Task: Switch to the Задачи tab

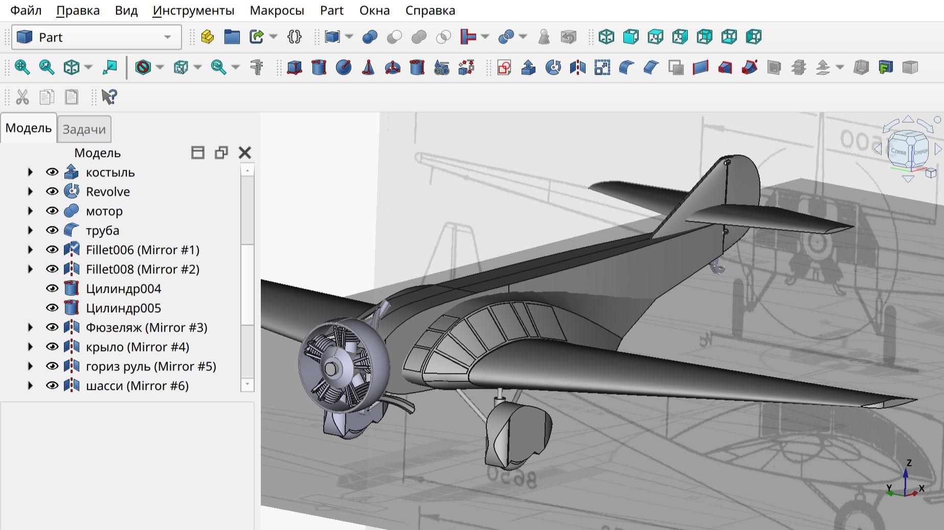Action: pos(84,129)
